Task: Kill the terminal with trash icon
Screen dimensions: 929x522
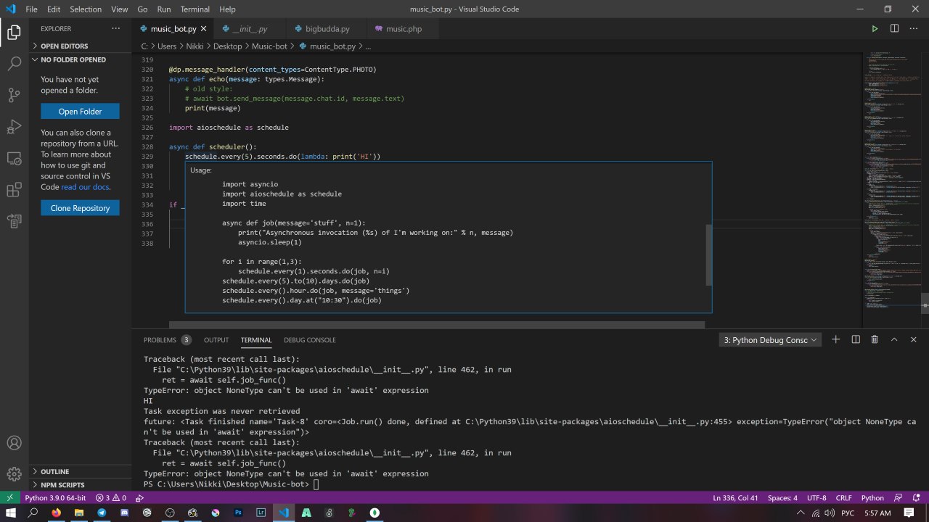Action: (x=875, y=339)
